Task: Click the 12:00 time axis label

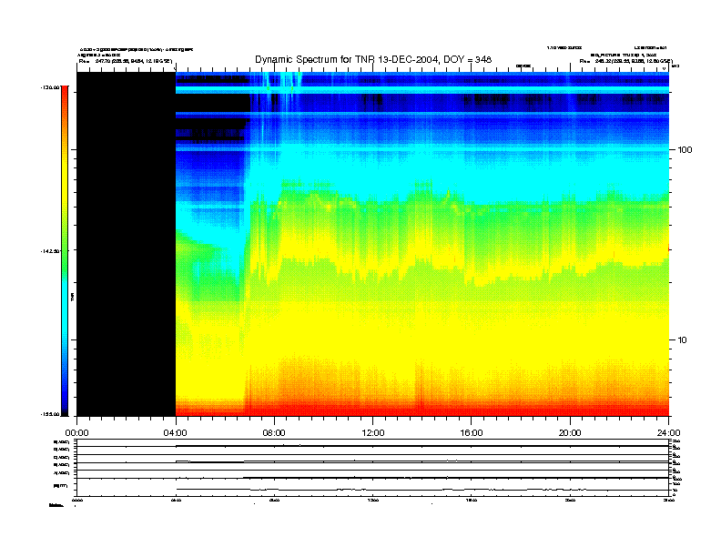Action: (x=373, y=433)
